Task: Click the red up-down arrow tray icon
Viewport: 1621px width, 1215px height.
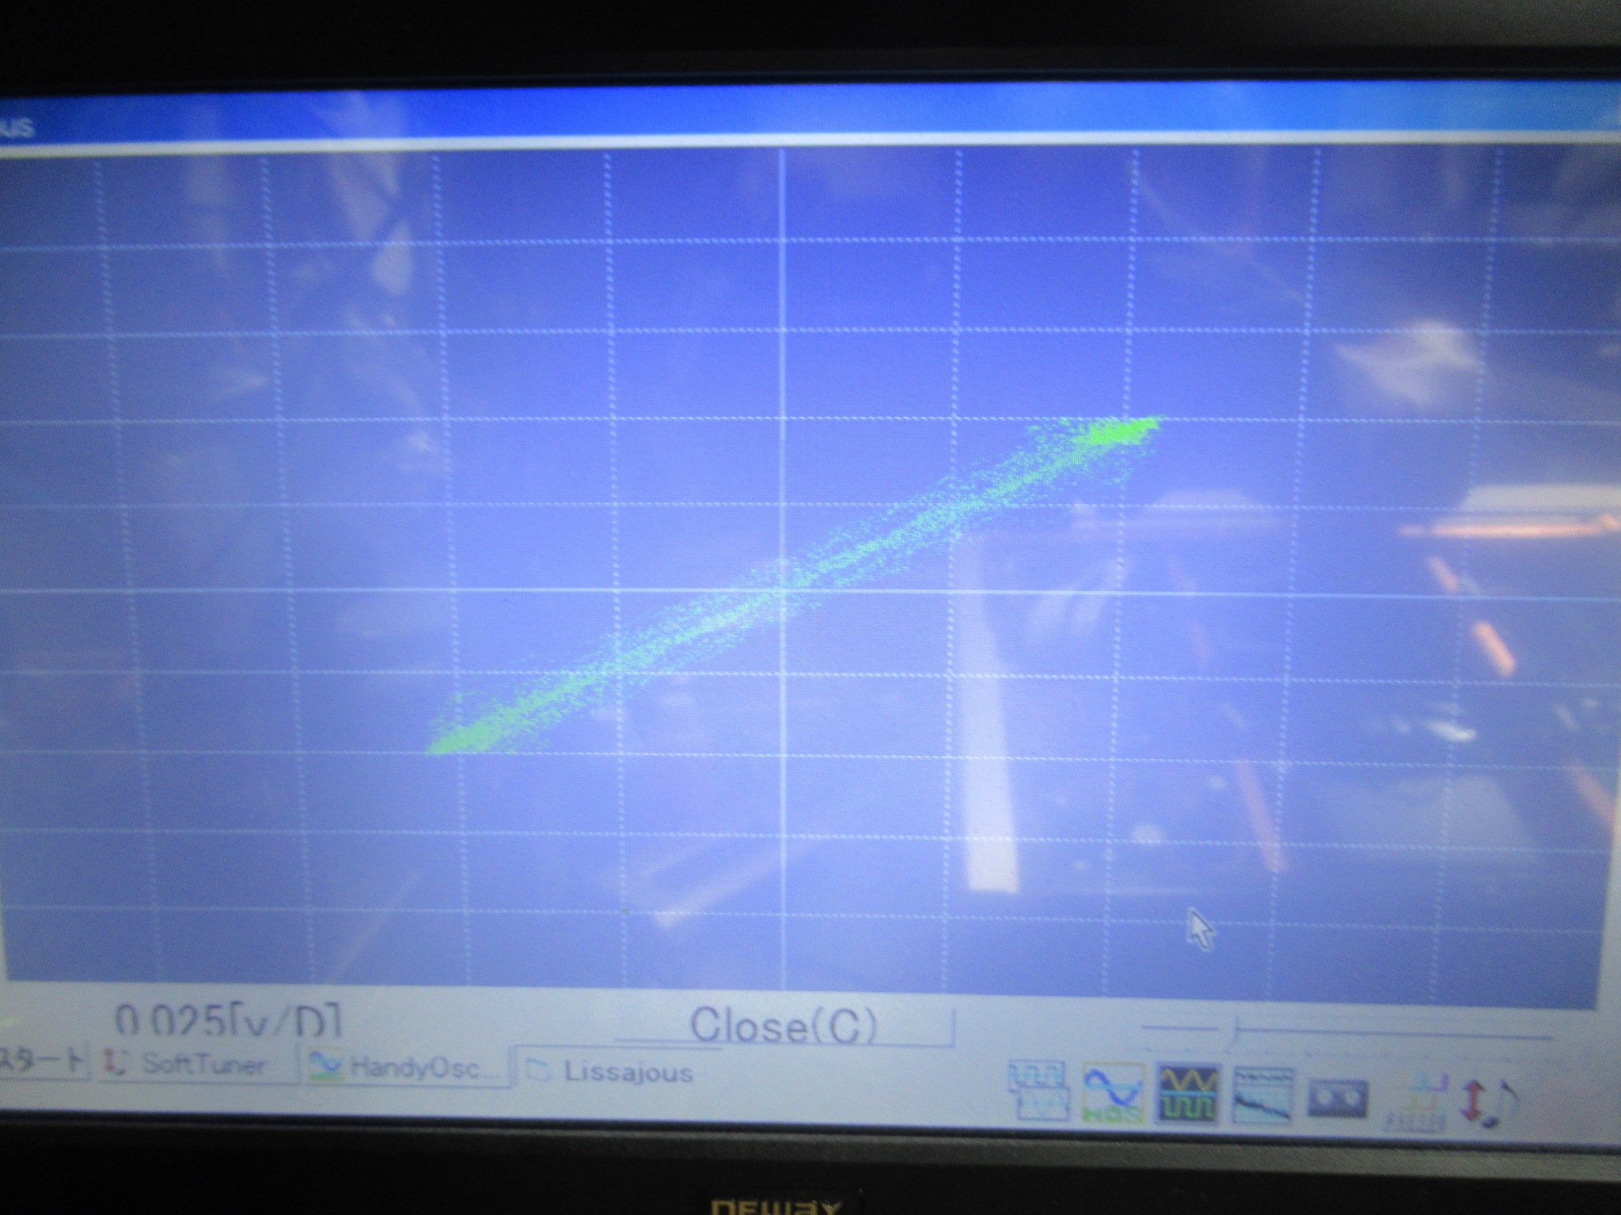Action: click(1471, 1100)
